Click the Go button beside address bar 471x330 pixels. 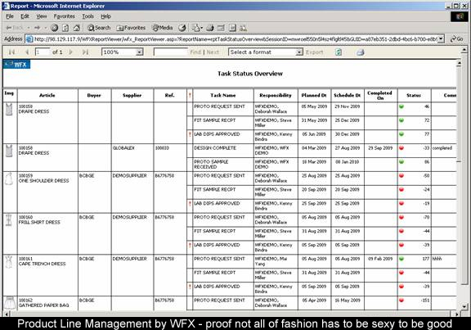pos(456,38)
